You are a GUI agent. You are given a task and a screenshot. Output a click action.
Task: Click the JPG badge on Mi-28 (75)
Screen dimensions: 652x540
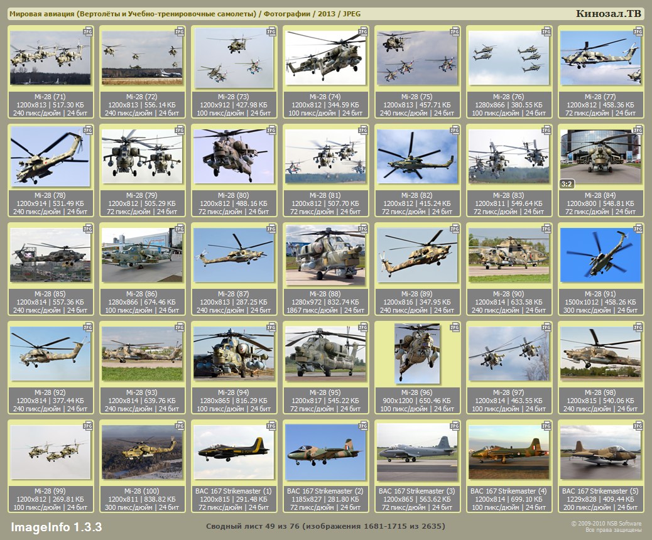455,31
